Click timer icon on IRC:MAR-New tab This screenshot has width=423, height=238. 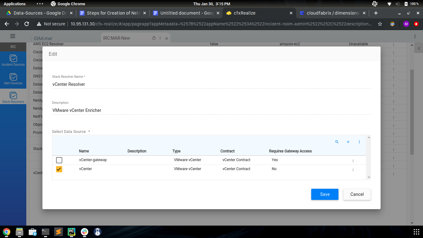154,38
